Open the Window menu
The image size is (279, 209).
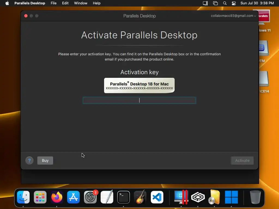(81, 3)
